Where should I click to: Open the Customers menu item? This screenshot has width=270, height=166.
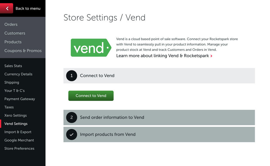tap(15, 33)
